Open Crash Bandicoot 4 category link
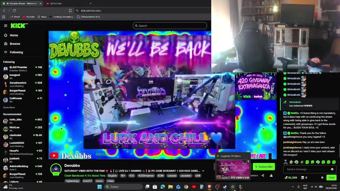 pyautogui.click(x=85, y=176)
